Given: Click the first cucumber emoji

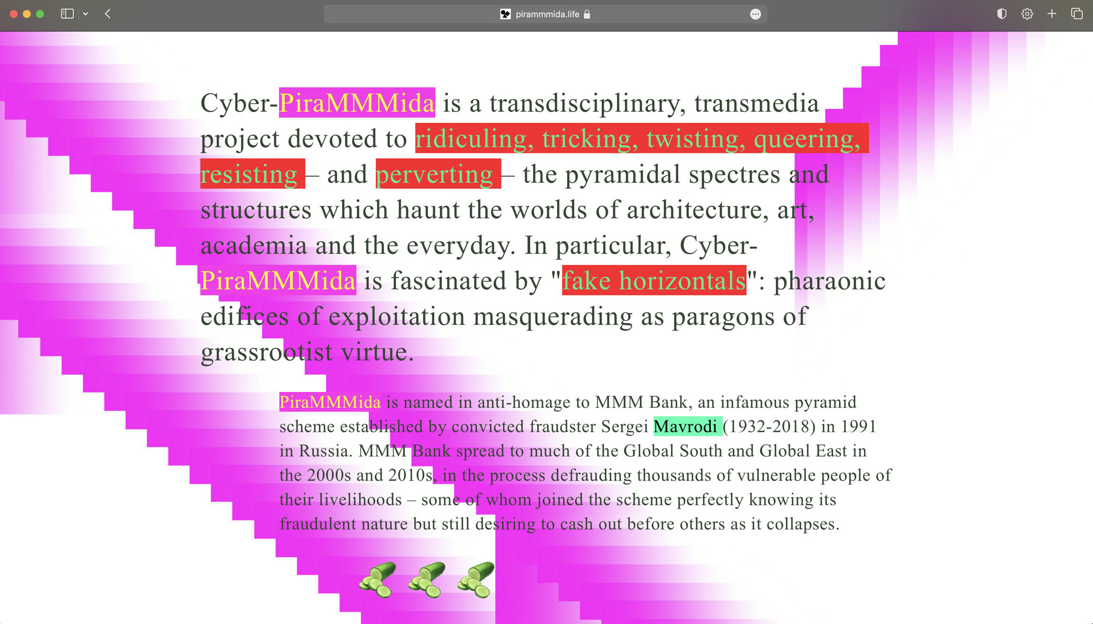Looking at the screenshot, I should point(378,580).
